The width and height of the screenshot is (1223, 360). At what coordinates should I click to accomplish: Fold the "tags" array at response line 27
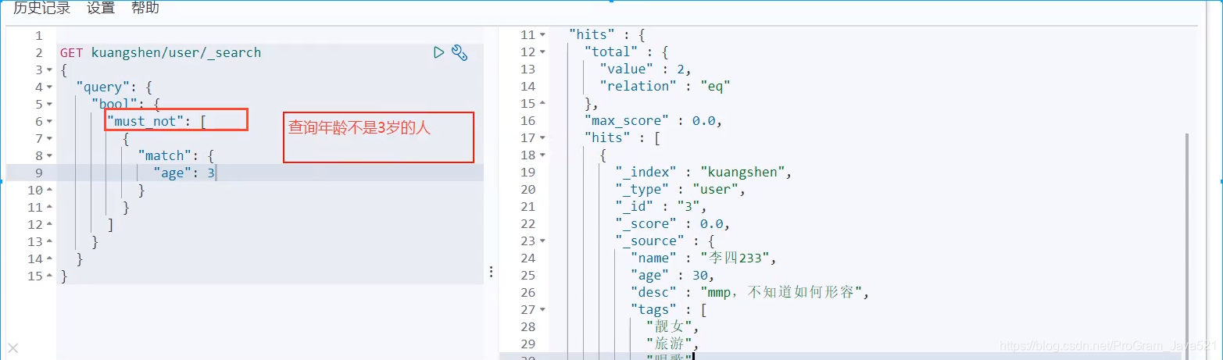point(543,310)
